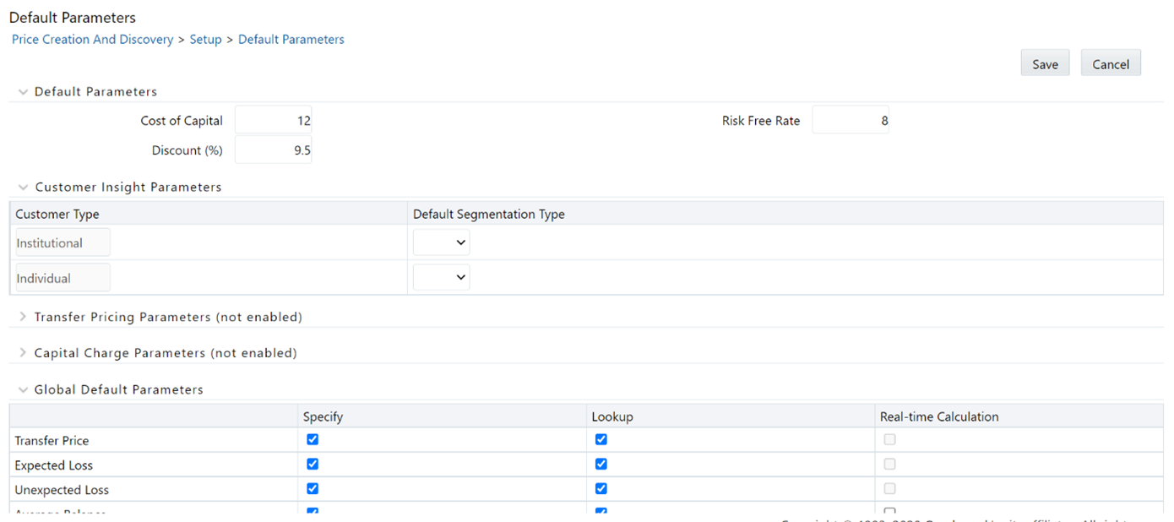This screenshot has height=522, width=1174.
Task: Collapse the Global Default Parameters section
Action: (x=23, y=389)
